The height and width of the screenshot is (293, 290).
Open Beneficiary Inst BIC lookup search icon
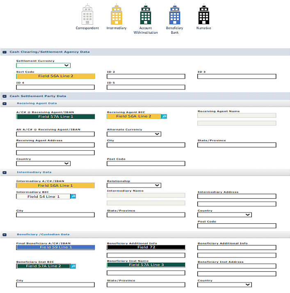point(73,266)
